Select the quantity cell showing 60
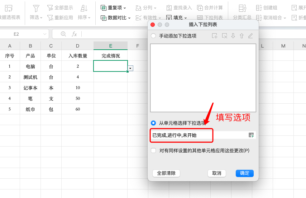Screen dimensions: 306x198 click(x=77, y=109)
